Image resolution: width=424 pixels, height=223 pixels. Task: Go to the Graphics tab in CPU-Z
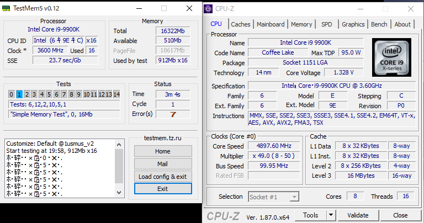353,24
